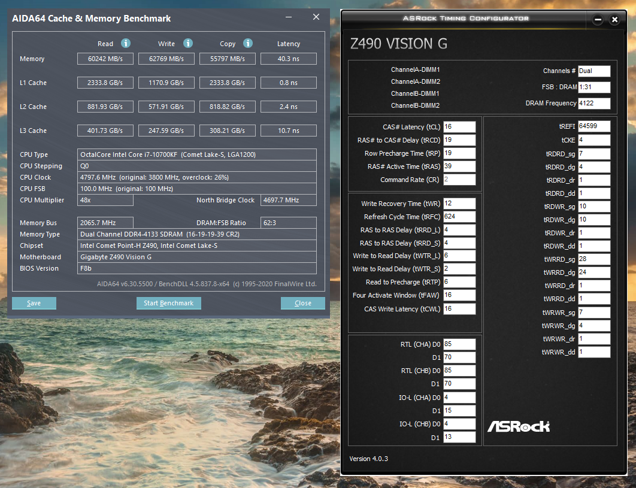Click the tWTR_L field value 6
The height and width of the screenshot is (488, 636).
pyautogui.click(x=459, y=256)
